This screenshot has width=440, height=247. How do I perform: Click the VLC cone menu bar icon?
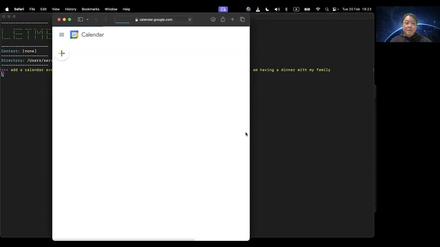[x=258, y=9]
